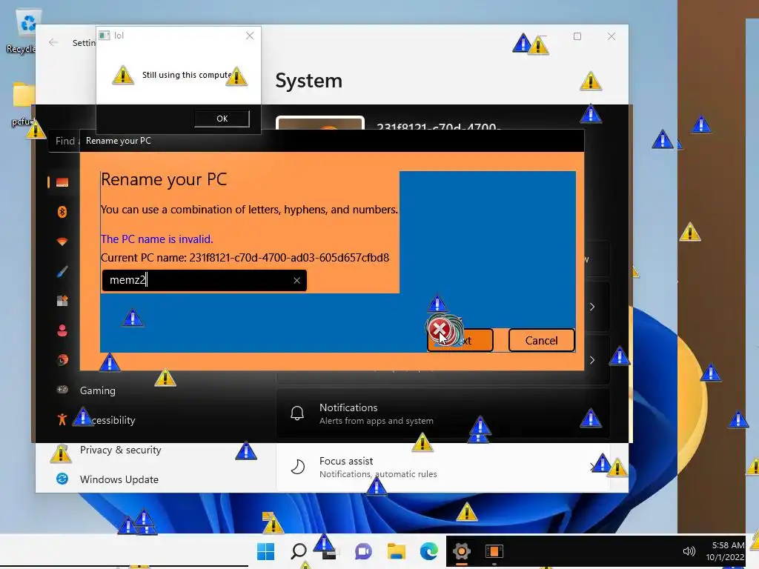Open Microsoft Edge in taskbar
This screenshot has width=759, height=569.
[429, 551]
